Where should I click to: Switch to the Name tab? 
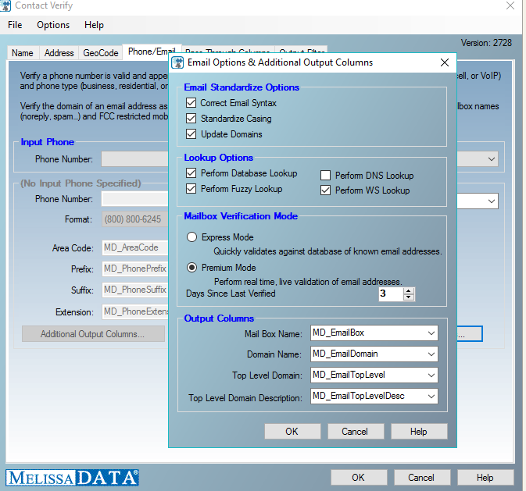tap(23, 53)
